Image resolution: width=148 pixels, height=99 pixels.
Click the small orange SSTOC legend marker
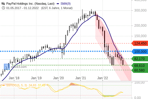pos(4,85)
